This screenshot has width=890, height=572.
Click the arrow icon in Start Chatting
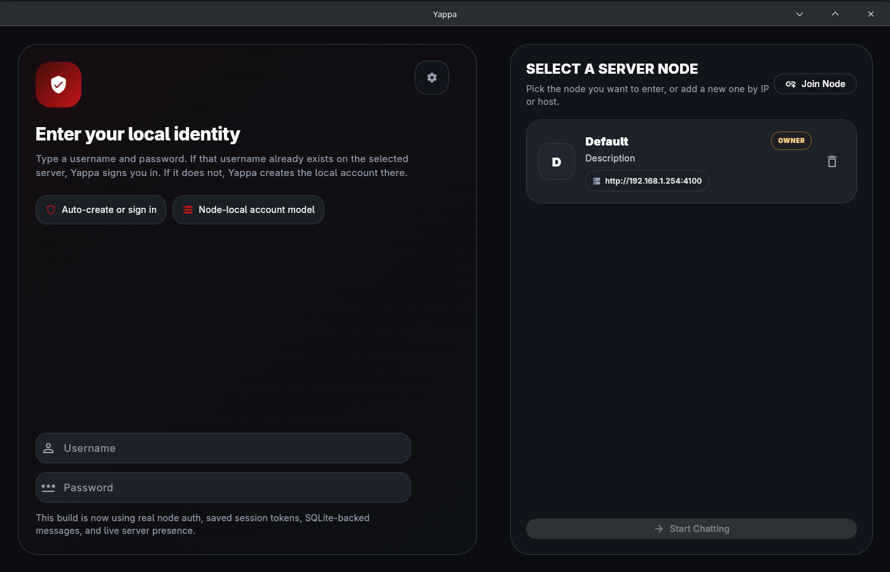658,528
